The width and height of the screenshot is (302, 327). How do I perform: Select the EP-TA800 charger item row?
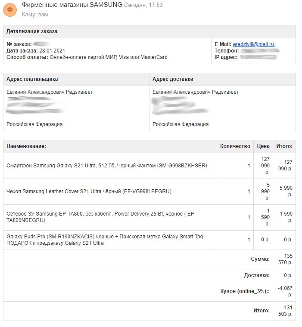coord(149,218)
